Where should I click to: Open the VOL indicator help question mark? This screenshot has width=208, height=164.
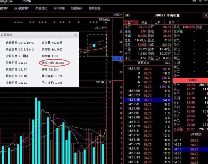tap(106, 82)
